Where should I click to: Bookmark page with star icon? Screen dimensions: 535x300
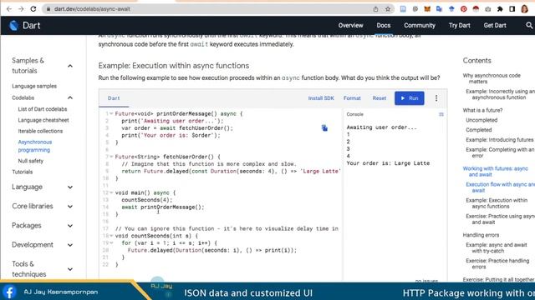(x=388, y=9)
